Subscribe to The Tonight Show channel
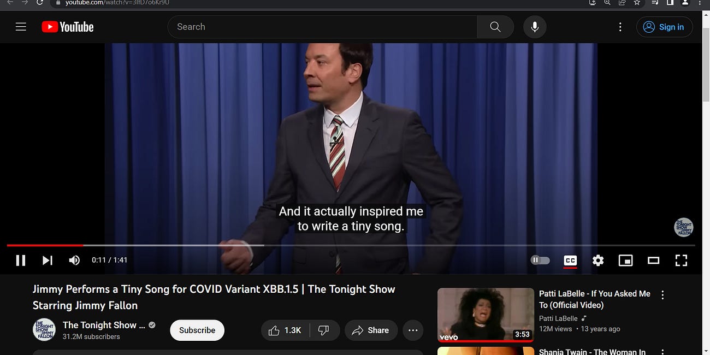The height and width of the screenshot is (355, 710). (197, 330)
